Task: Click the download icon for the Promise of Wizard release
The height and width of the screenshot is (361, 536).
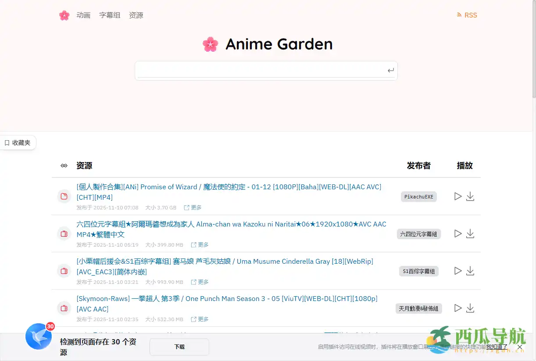Action: point(470,196)
